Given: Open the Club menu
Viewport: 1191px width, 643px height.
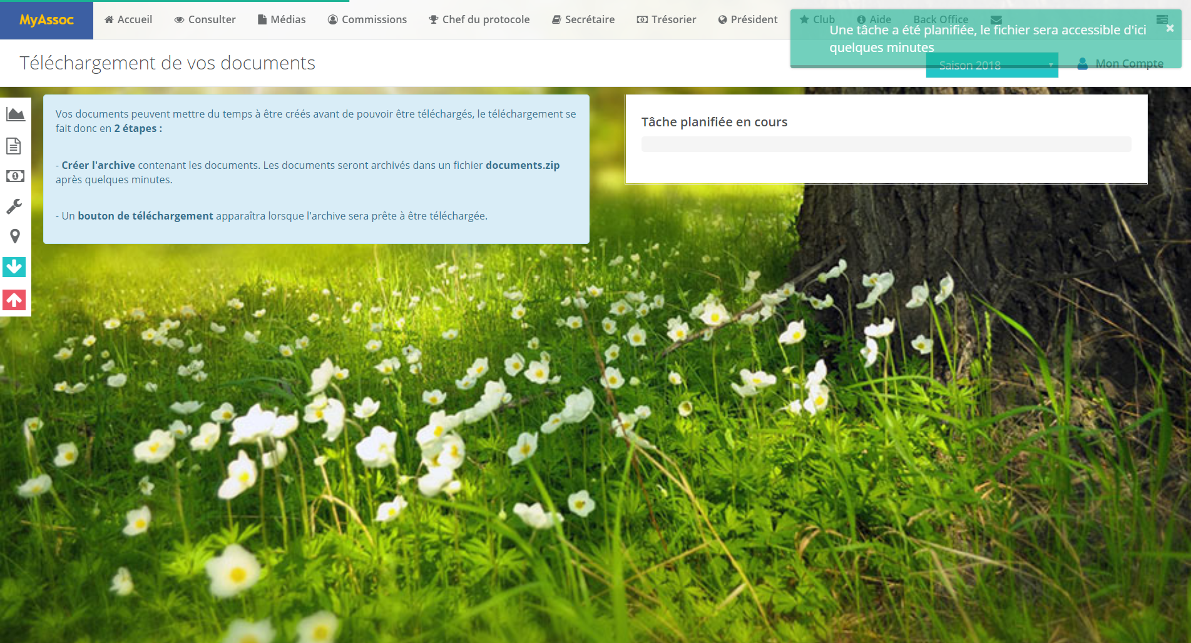Looking at the screenshot, I should pyautogui.click(x=817, y=19).
